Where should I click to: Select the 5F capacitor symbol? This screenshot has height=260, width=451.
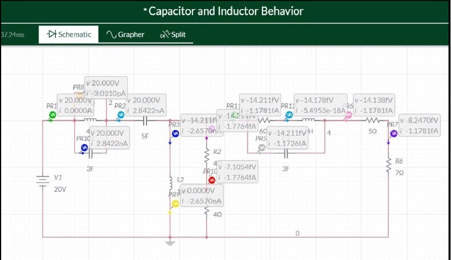coord(145,121)
